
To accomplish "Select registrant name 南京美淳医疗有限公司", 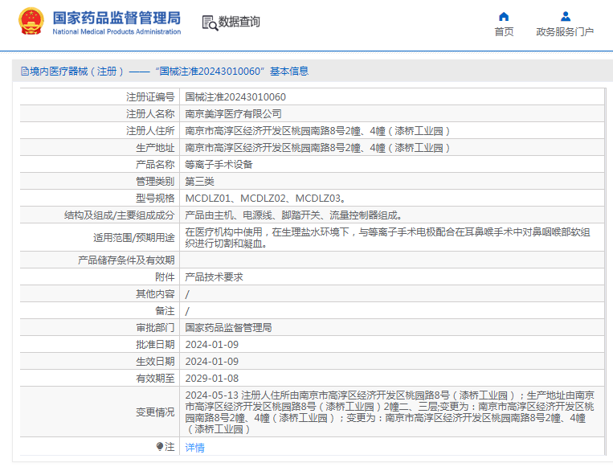I will coord(234,114).
